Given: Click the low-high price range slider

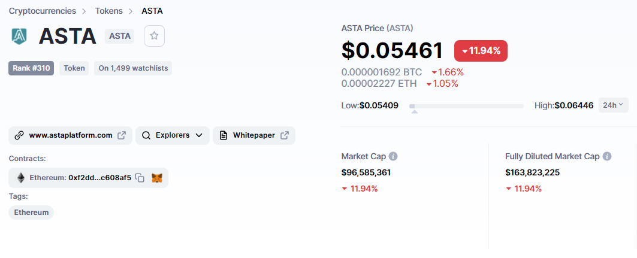Looking at the screenshot, I should click(x=466, y=106).
